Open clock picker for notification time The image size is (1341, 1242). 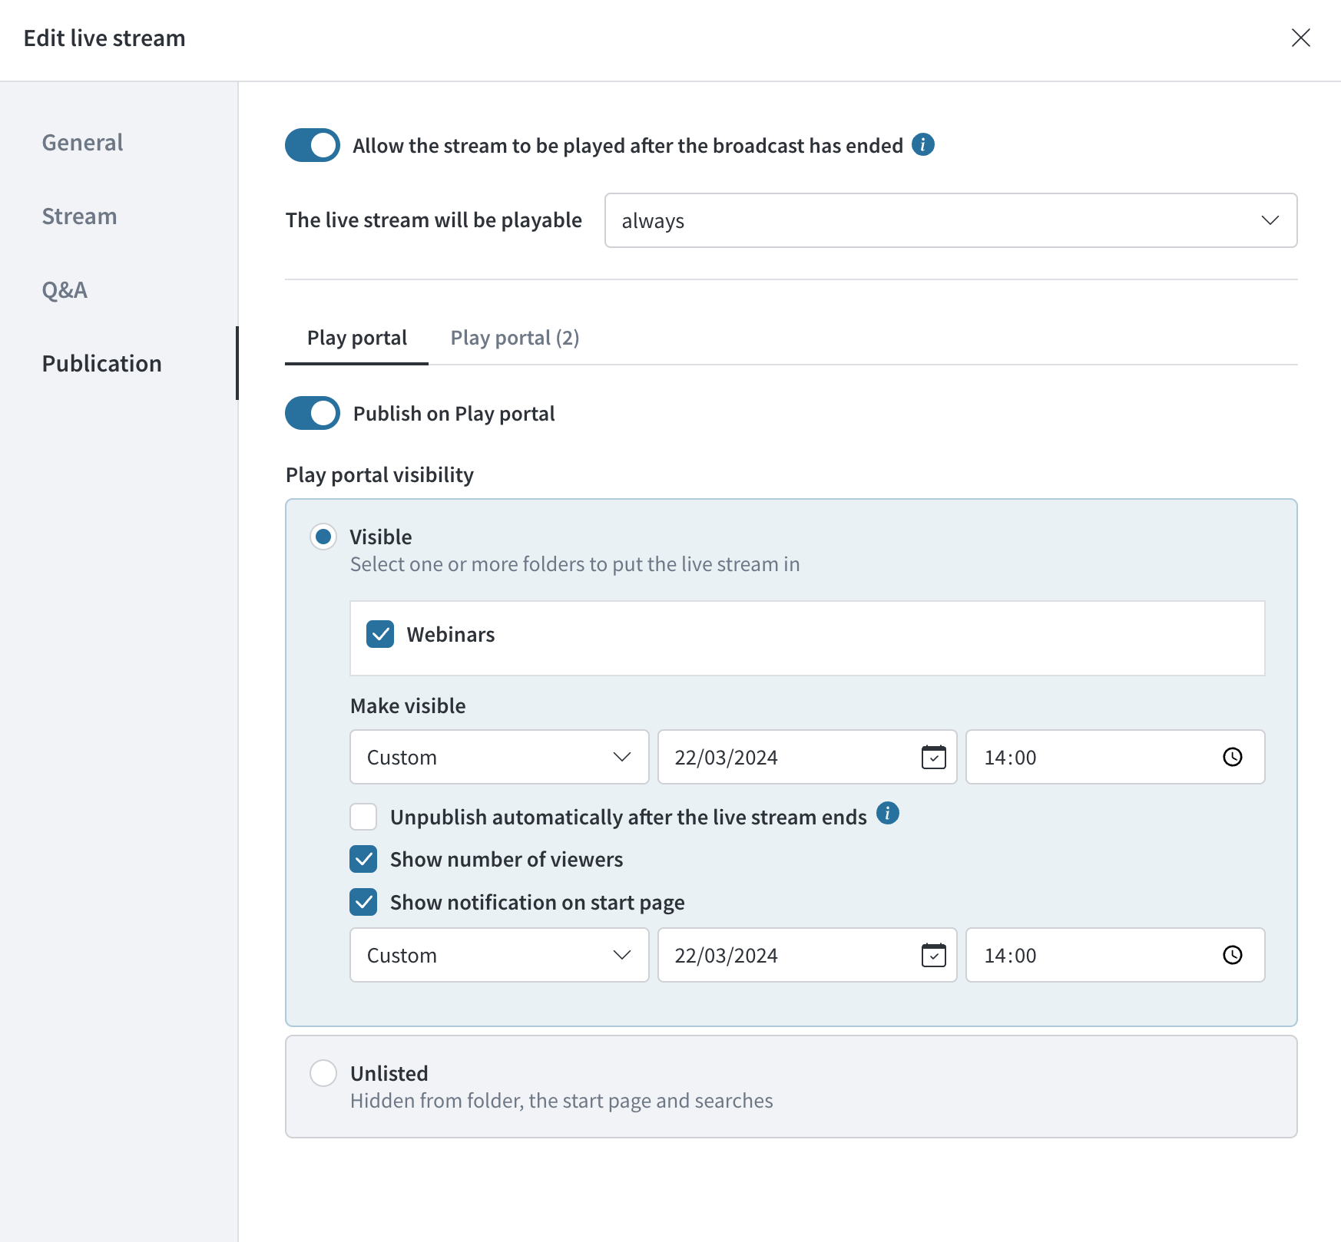(x=1232, y=955)
